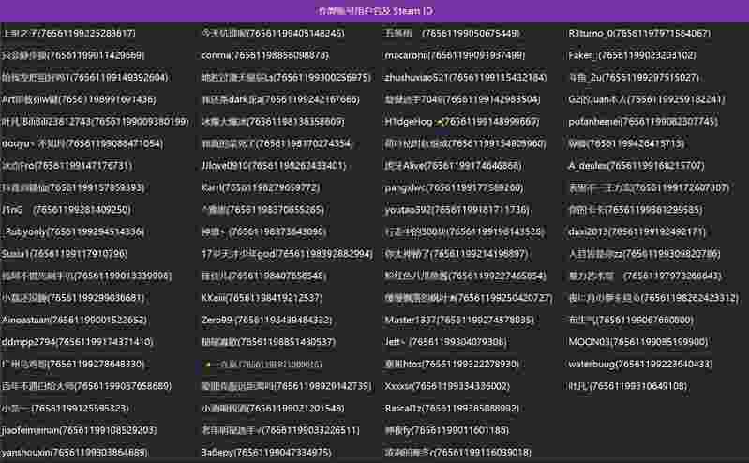This screenshot has width=749, height=463.
Task: Select the 'jiaofeimeinan' player entry
Action: [x=79, y=430]
